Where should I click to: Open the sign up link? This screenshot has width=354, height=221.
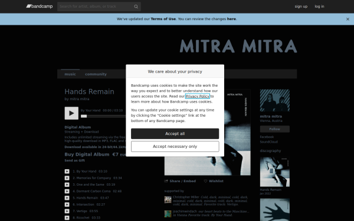click(301, 6)
